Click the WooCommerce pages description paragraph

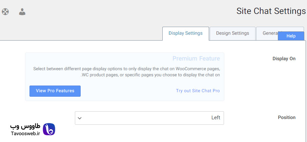coord(127,72)
